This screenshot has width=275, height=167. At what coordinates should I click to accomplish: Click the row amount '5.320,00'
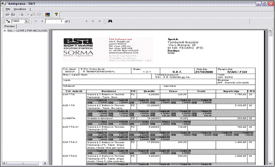240,105
